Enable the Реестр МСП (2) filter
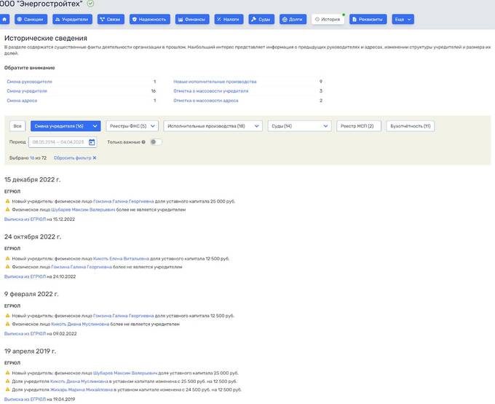The width and height of the screenshot is (495, 404). tap(359, 126)
